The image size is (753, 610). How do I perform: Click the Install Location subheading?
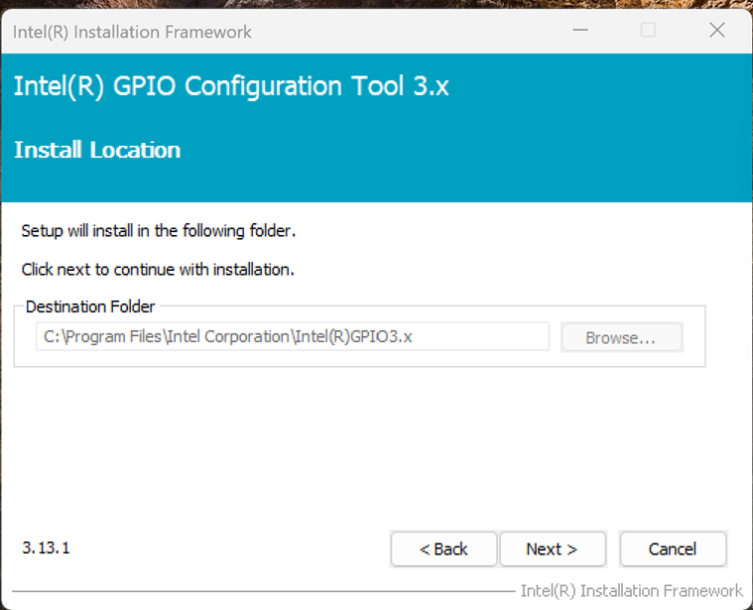(x=97, y=150)
